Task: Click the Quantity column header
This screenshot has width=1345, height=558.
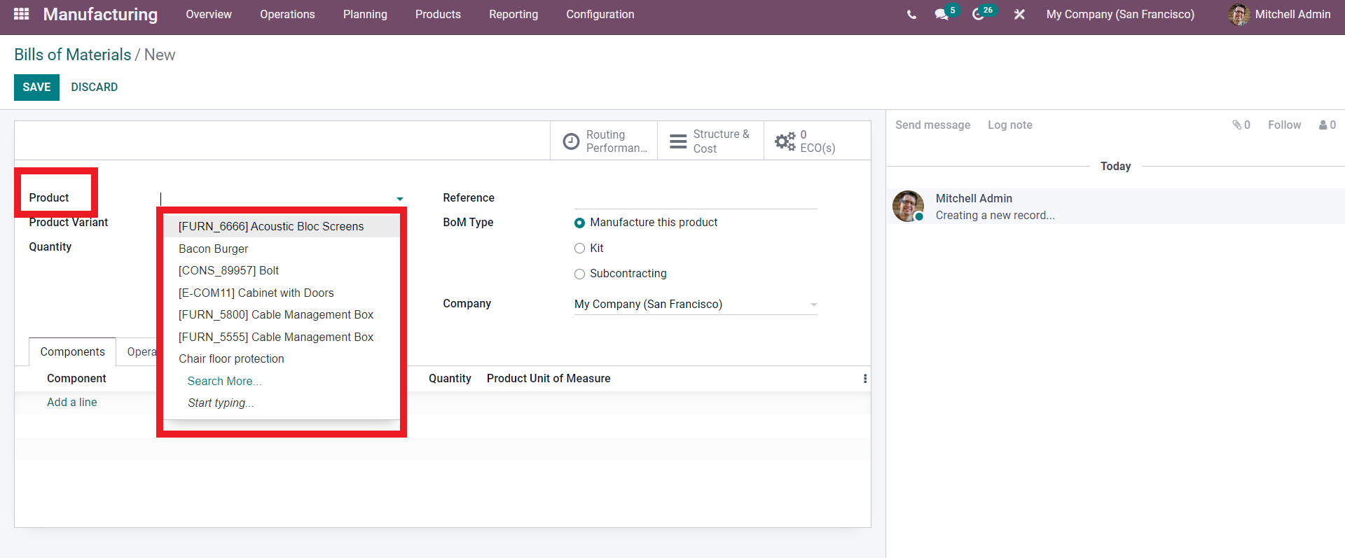Action: point(450,378)
